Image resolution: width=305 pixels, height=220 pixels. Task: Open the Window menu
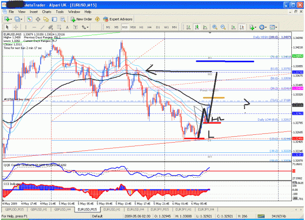[x=74, y=12]
